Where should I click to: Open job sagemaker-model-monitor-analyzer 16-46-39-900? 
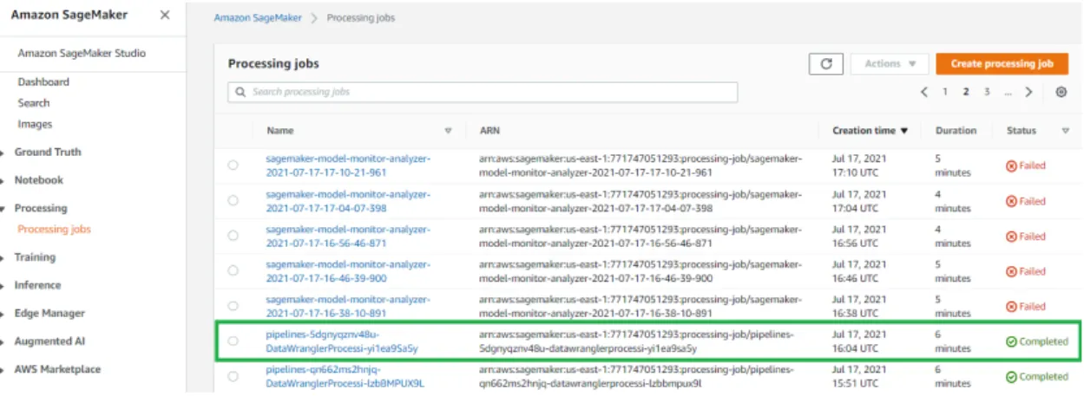[348, 271]
